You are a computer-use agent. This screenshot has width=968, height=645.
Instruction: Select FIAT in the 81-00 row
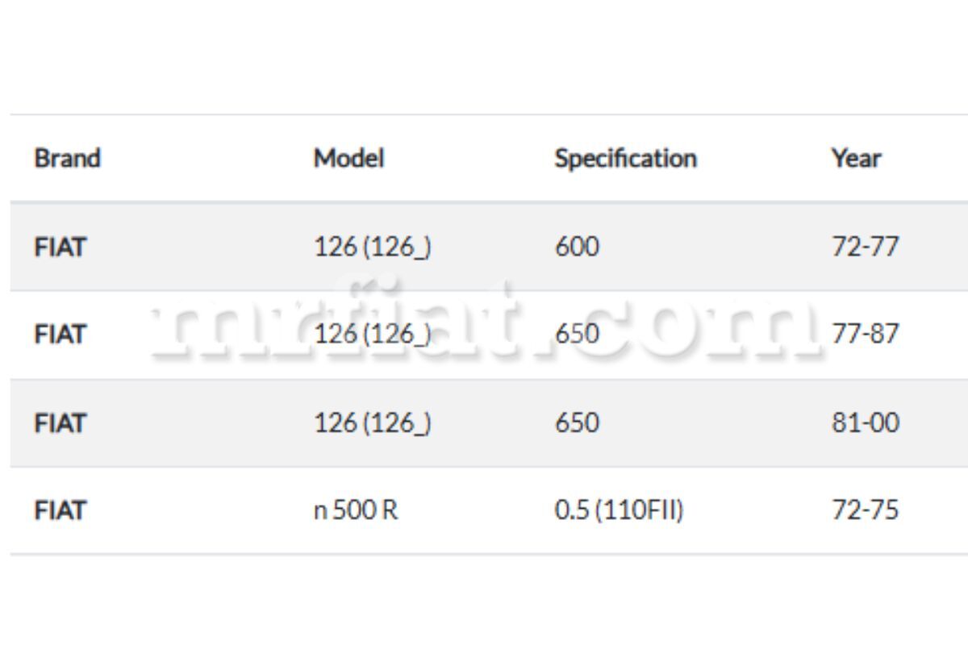point(60,422)
